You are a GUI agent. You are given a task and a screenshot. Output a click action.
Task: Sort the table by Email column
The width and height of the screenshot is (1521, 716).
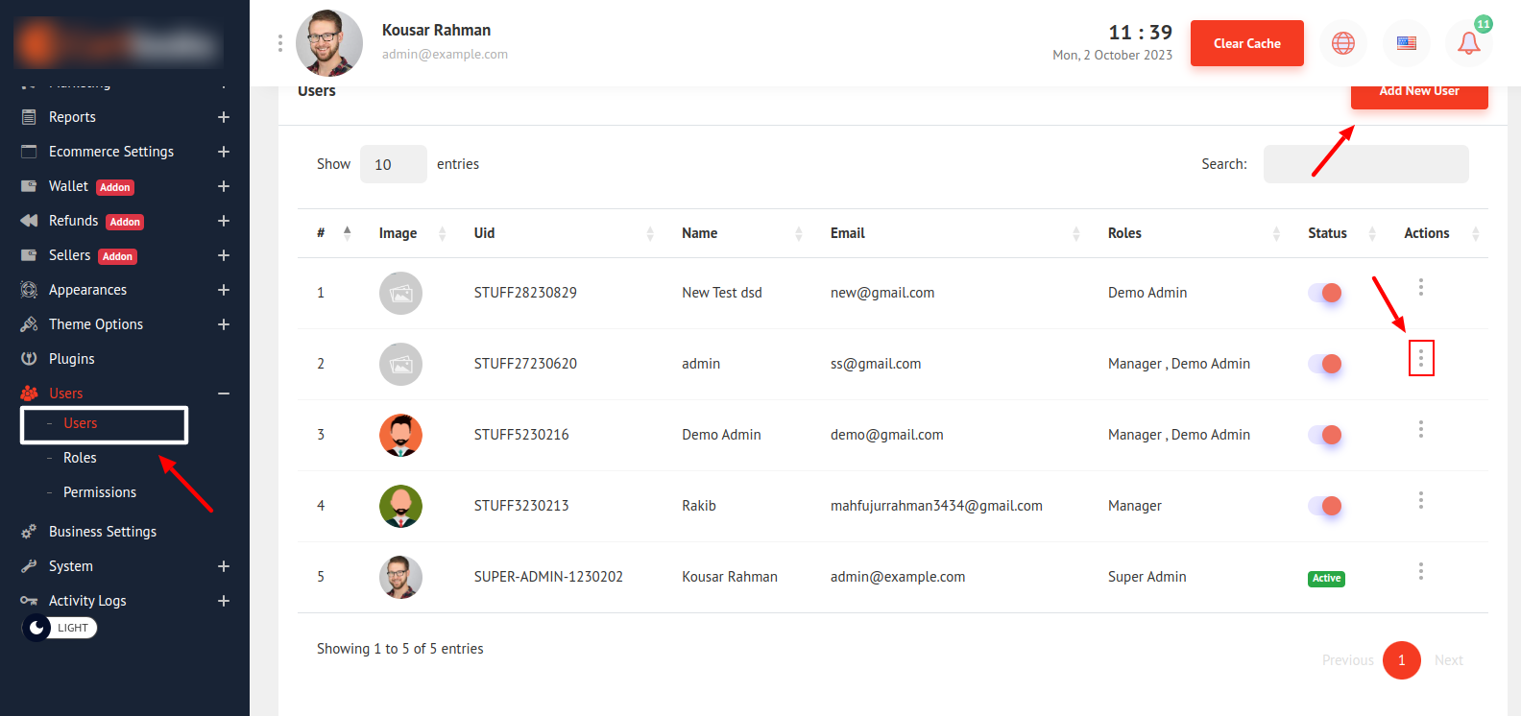pos(848,233)
